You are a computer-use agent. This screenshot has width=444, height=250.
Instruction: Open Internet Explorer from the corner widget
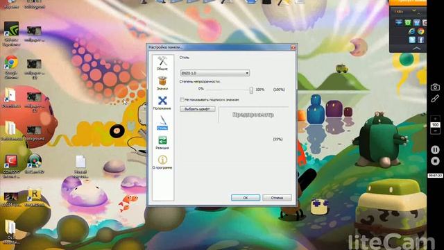click(412, 31)
